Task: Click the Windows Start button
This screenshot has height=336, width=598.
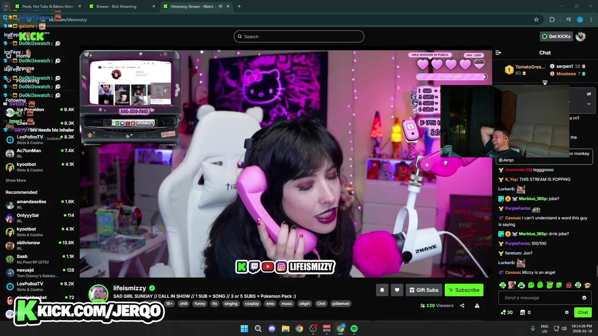Action: click(x=244, y=329)
